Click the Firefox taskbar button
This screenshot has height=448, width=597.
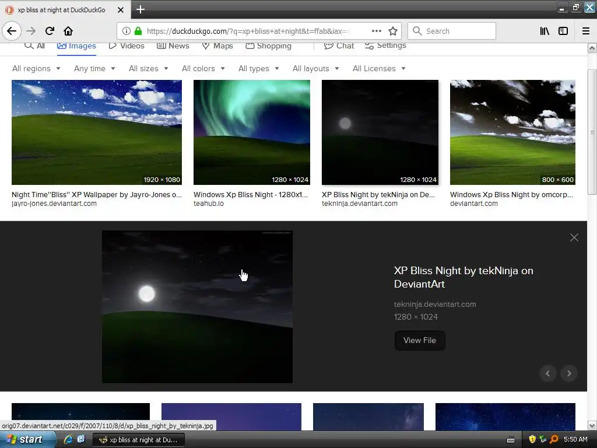pos(139,440)
